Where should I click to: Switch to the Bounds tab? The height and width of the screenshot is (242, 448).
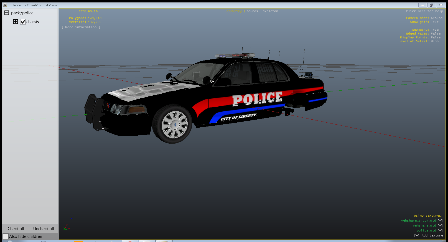coord(252,11)
